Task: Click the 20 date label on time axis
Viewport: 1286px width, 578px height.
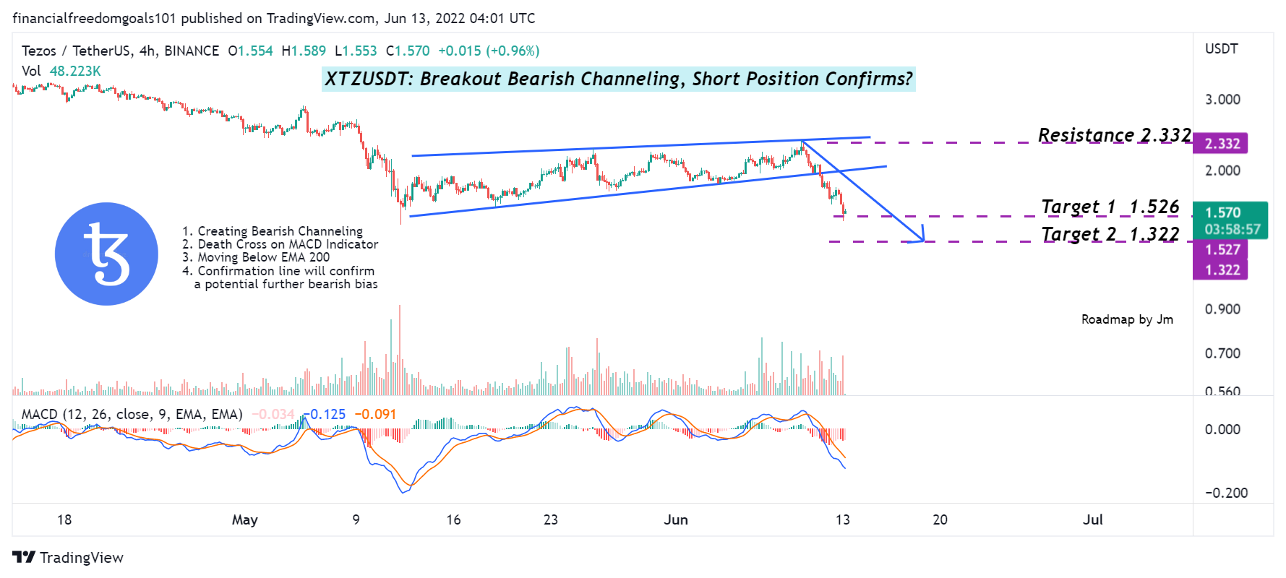Action: click(940, 519)
